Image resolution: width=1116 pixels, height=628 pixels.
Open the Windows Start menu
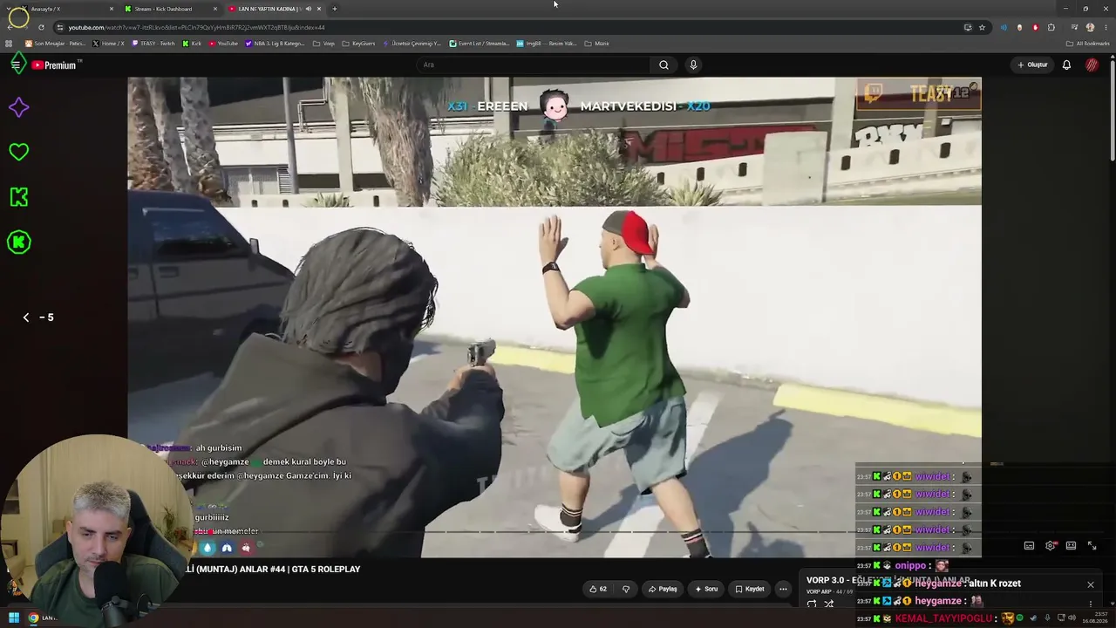coord(14,618)
